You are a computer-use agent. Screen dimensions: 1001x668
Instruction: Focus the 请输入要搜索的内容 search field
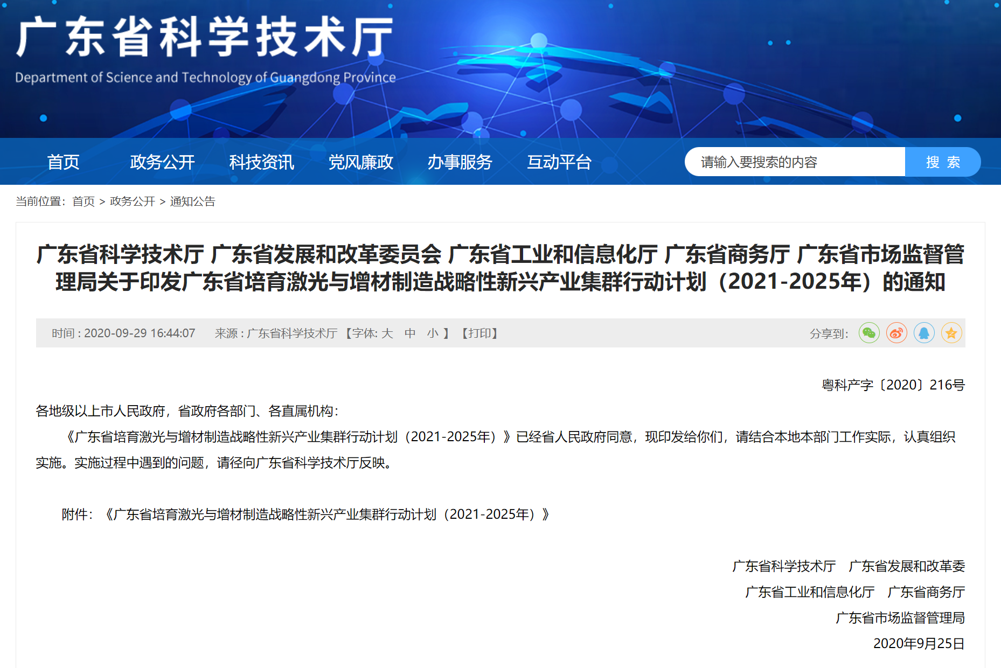795,162
